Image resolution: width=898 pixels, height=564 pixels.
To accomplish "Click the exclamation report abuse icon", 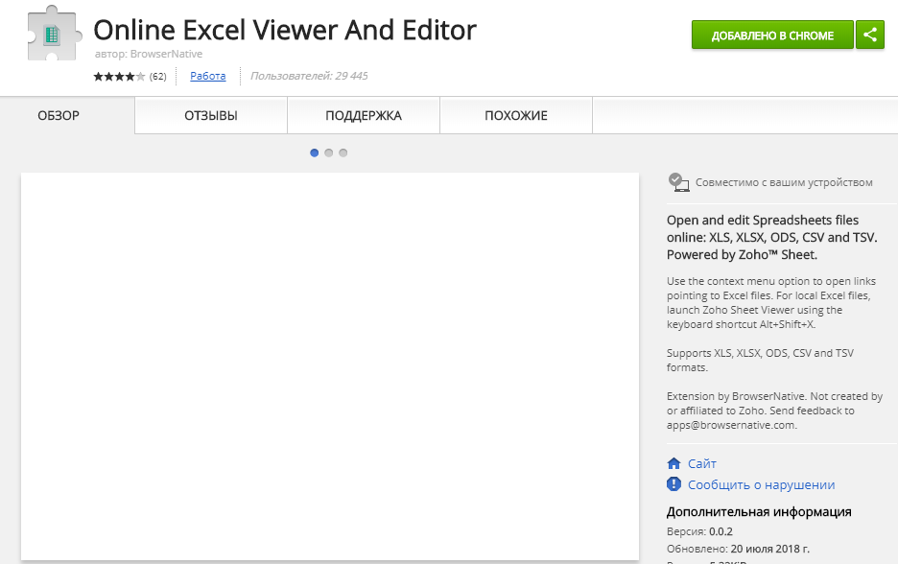I will pyautogui.click(x=674, y=484).
